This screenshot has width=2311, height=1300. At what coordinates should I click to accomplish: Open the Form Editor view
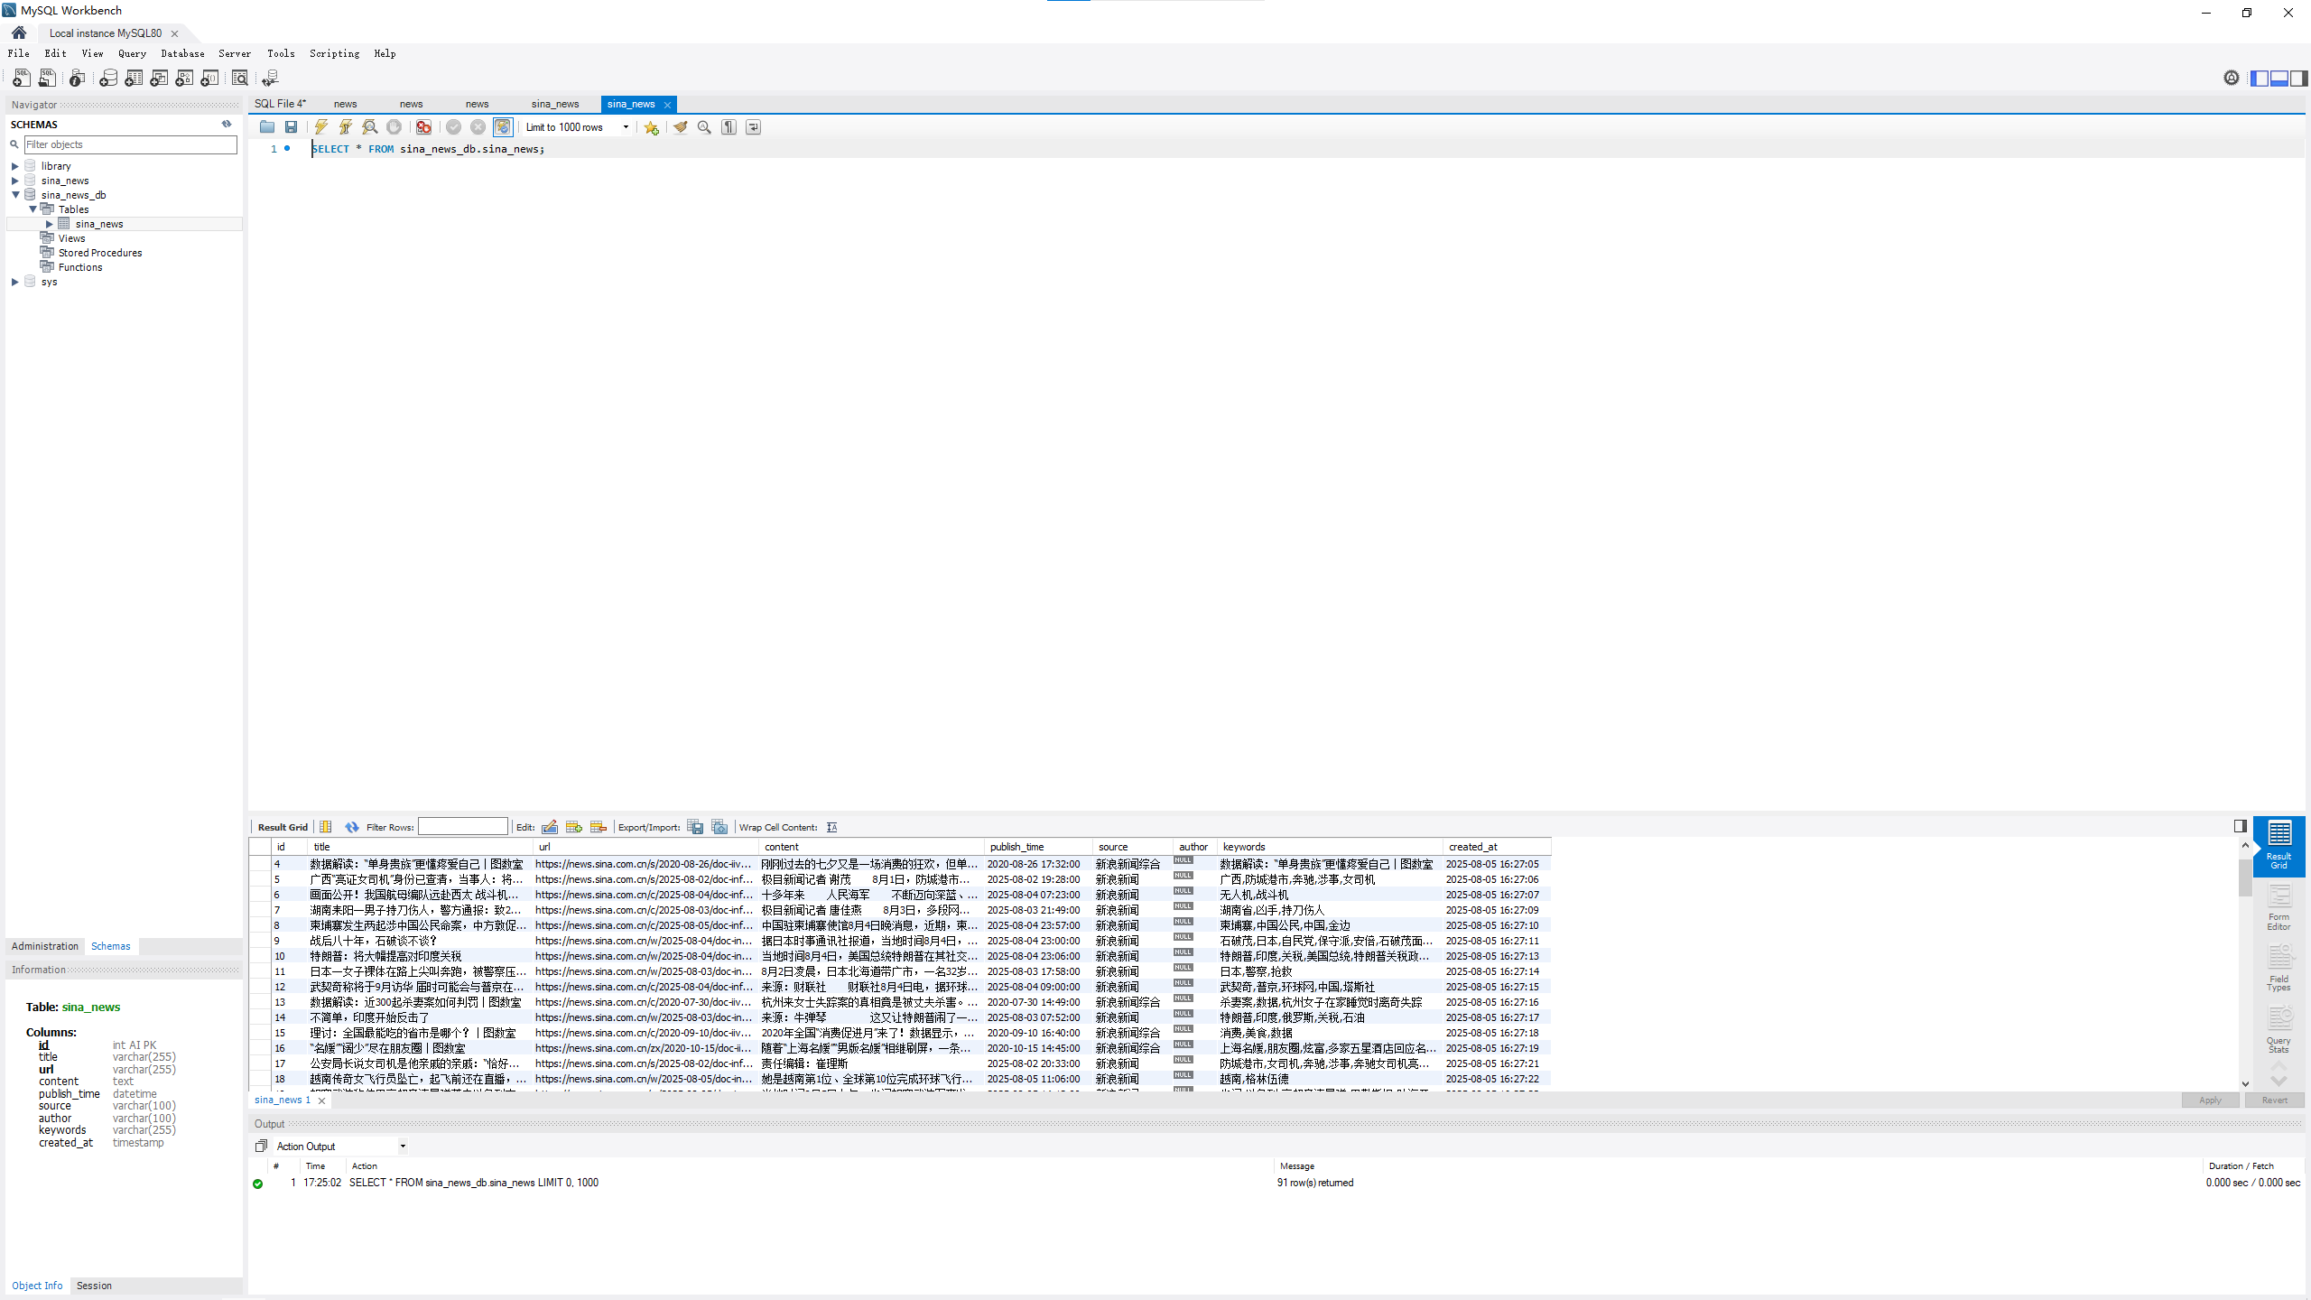(x=2279, y=908)
